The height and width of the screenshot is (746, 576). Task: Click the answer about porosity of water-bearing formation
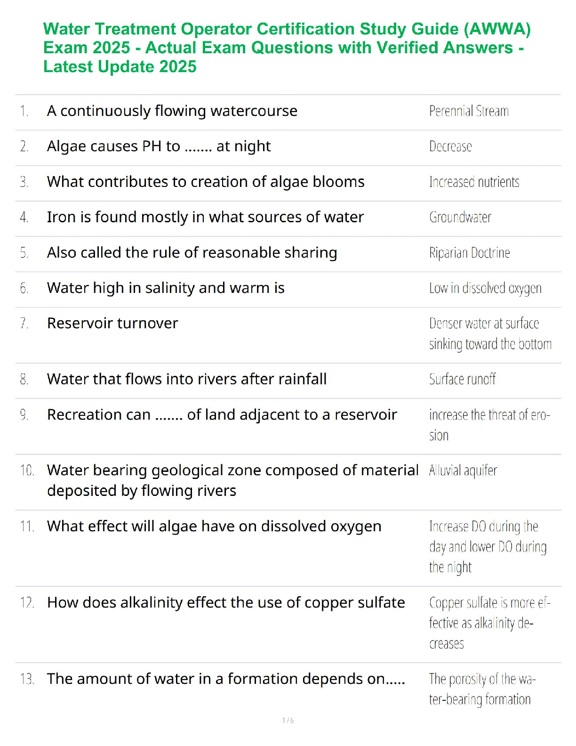[x=481, y=689]
